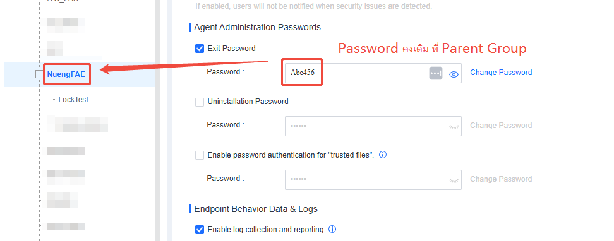This screenshot has width=614, height=241.
Task: Uncheck the Exit Password checkbox
Action: (200, 49)
